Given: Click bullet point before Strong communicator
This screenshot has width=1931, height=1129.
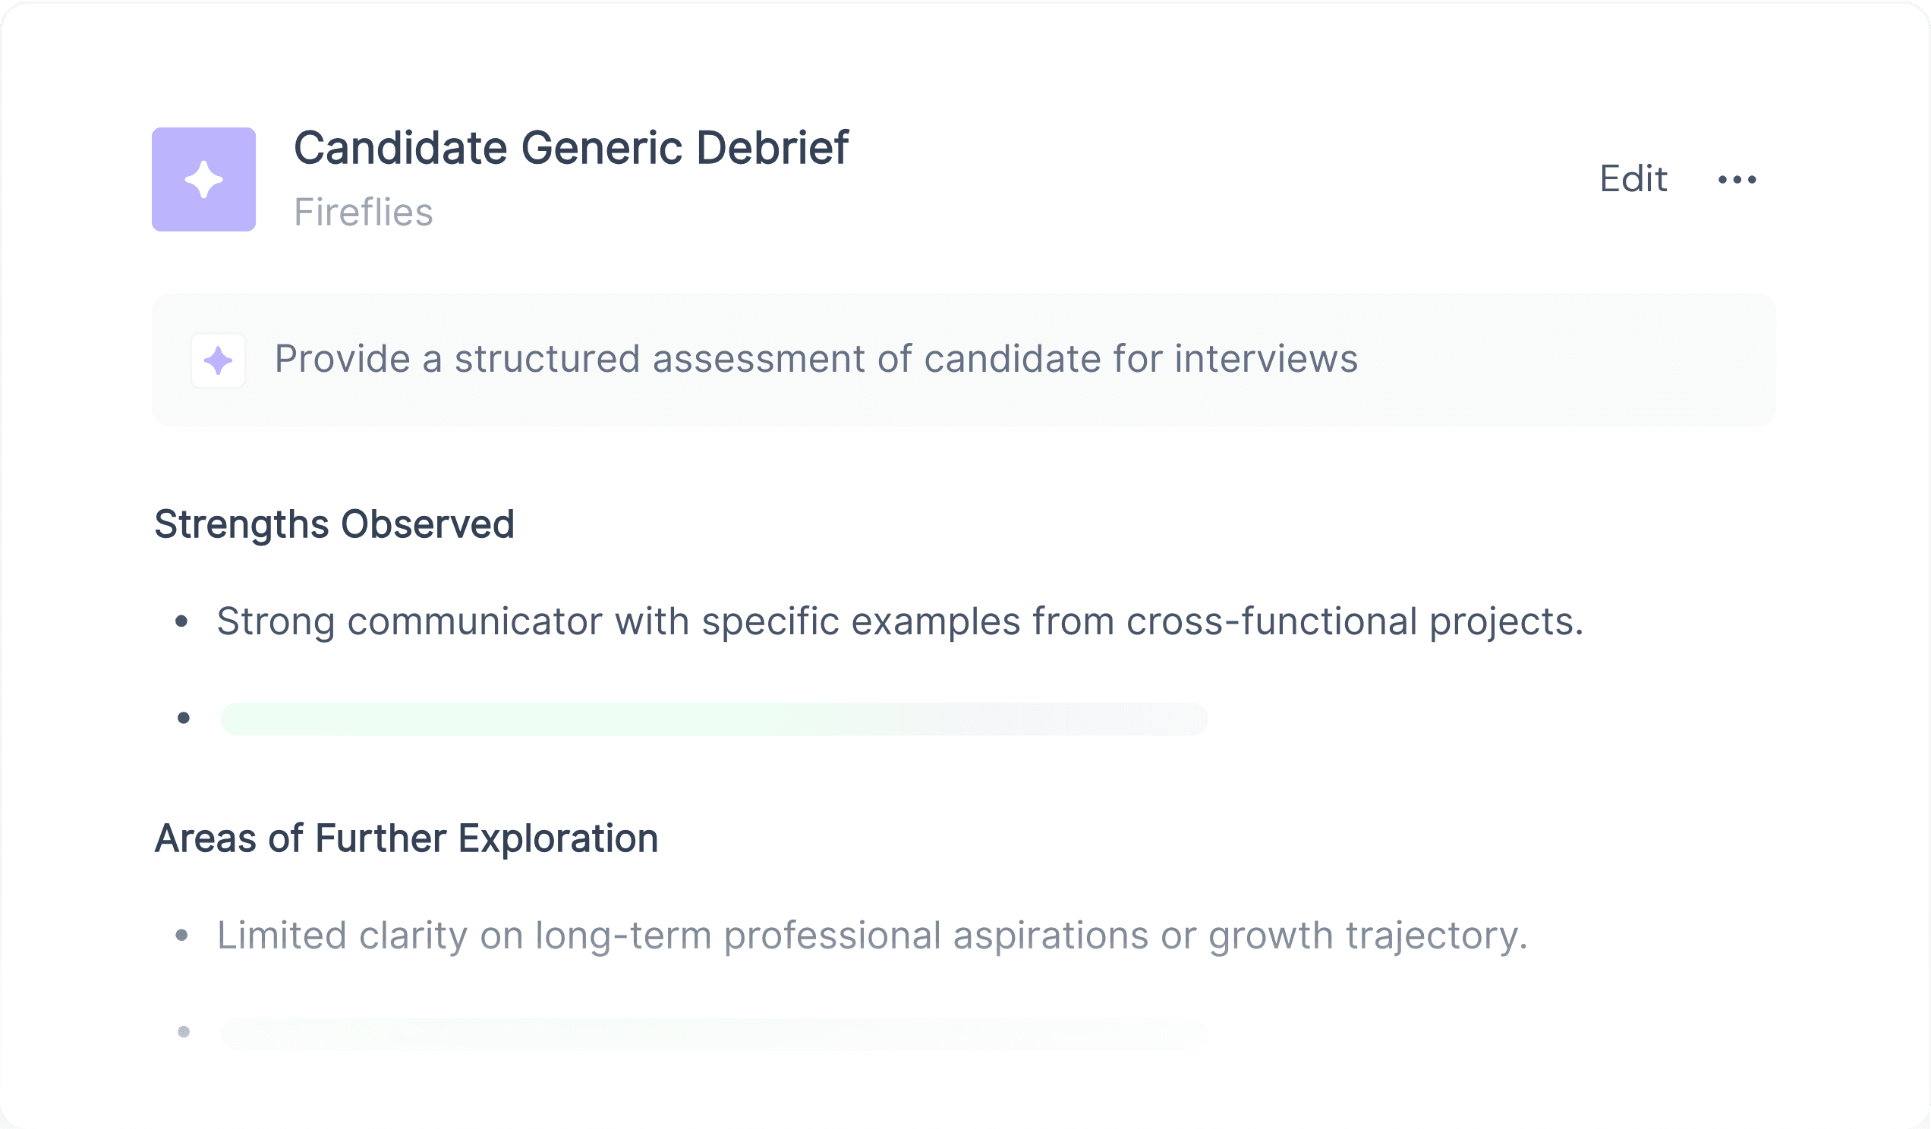Looking at the screenshot, I should pyautogui.click(x=181, y=621).
